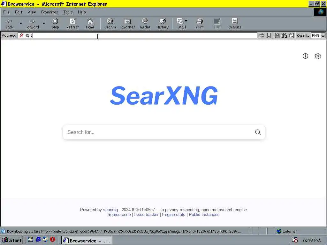327x245 pixels.
Task: Click the magnifier search submit button
Action: coord(258,132)
